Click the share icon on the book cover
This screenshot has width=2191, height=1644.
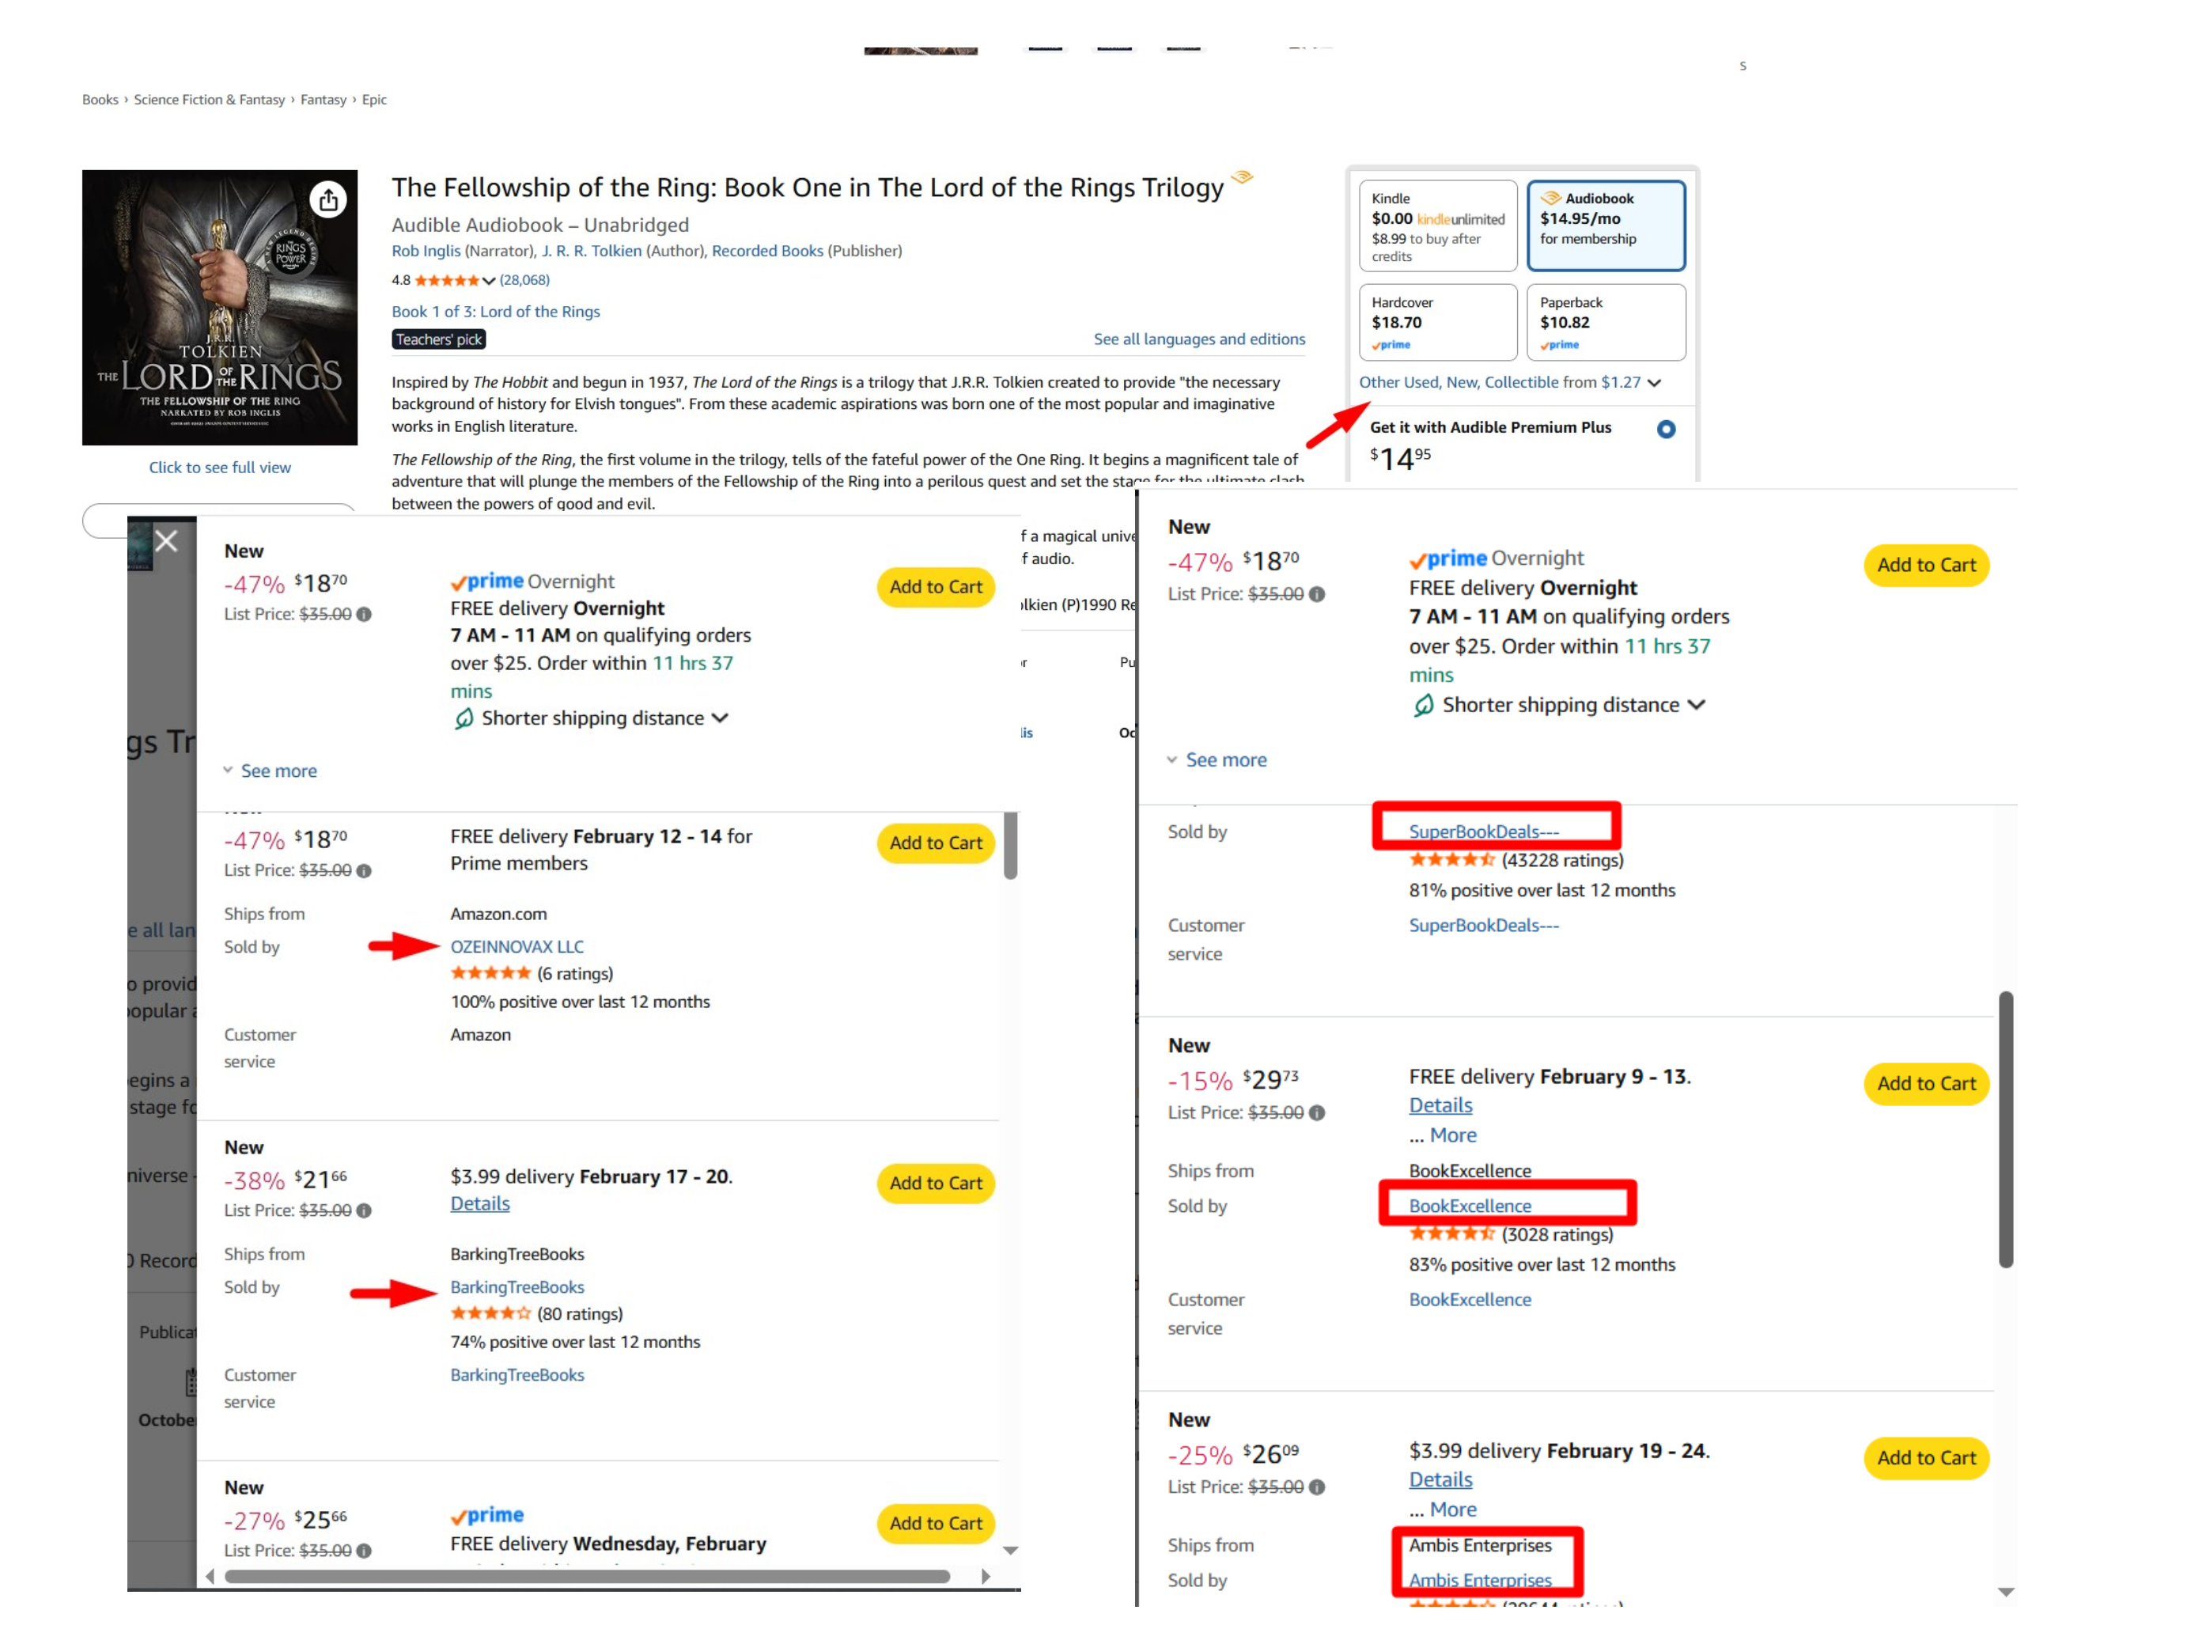pyautogui.click(x=329, y=199)
